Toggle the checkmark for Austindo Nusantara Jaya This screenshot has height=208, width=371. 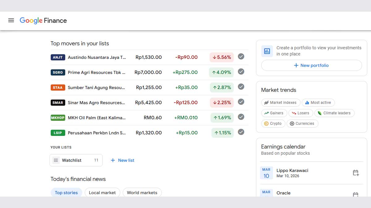[x=241, y=57]
